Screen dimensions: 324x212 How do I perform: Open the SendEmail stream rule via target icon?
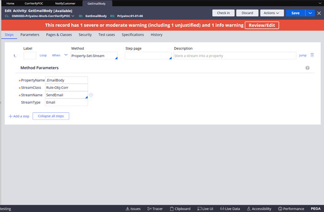(91, 95)
